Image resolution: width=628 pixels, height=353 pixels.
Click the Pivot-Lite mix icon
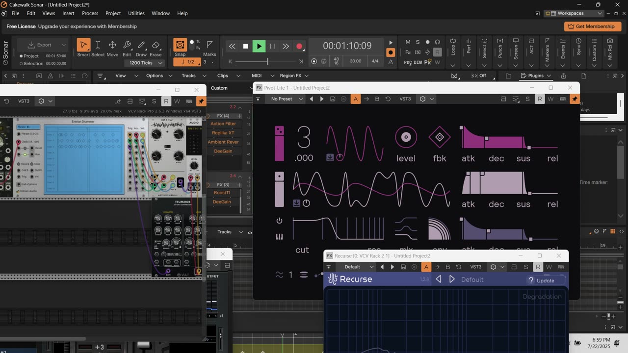[x=406, y=229]
